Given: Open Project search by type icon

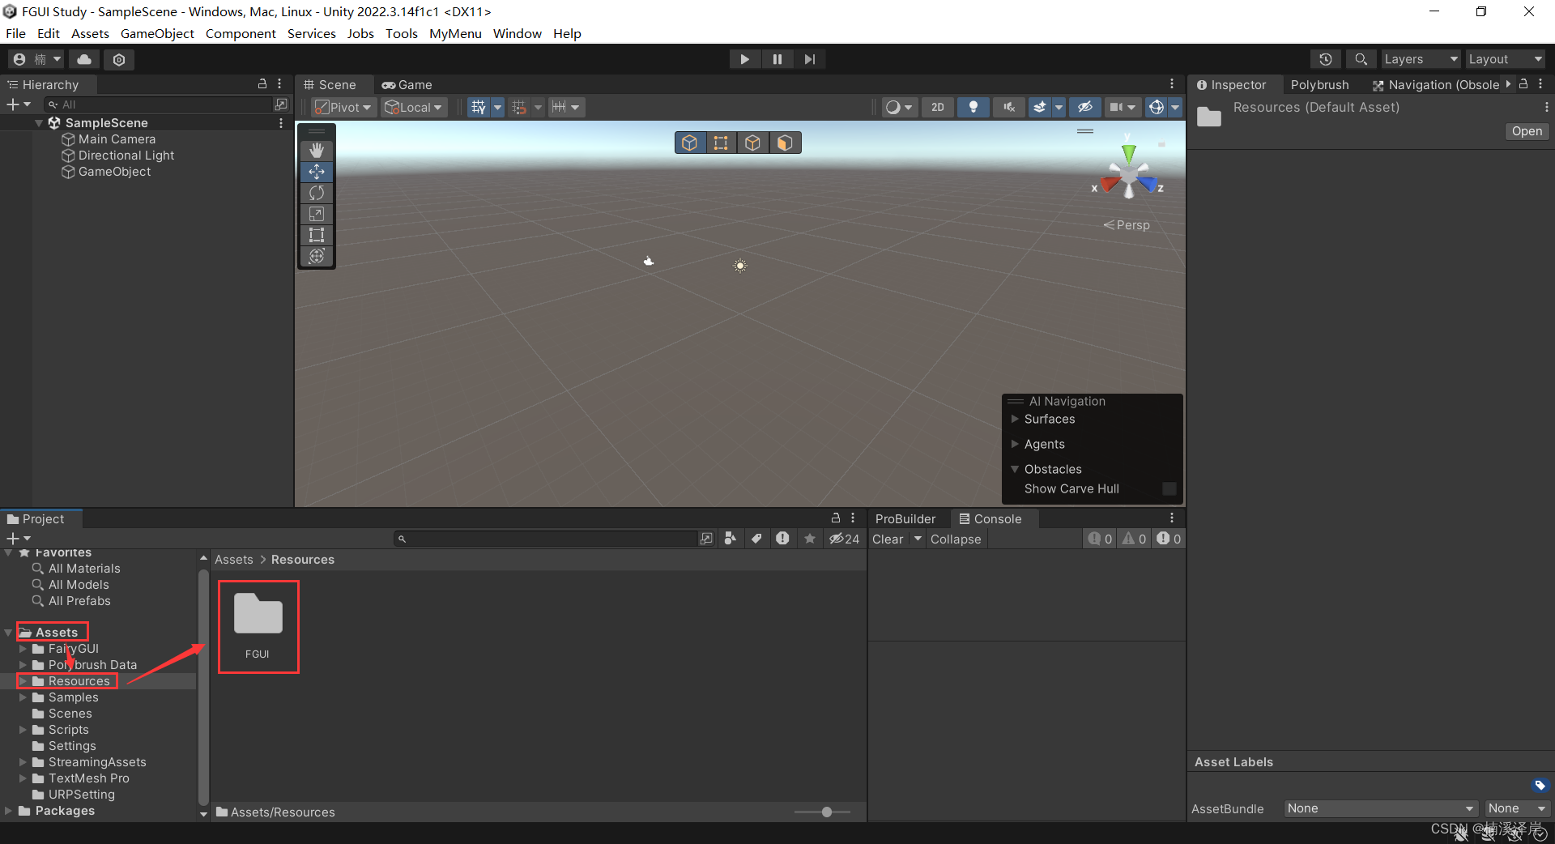Looking at the screenshot, I should (731, 539).
